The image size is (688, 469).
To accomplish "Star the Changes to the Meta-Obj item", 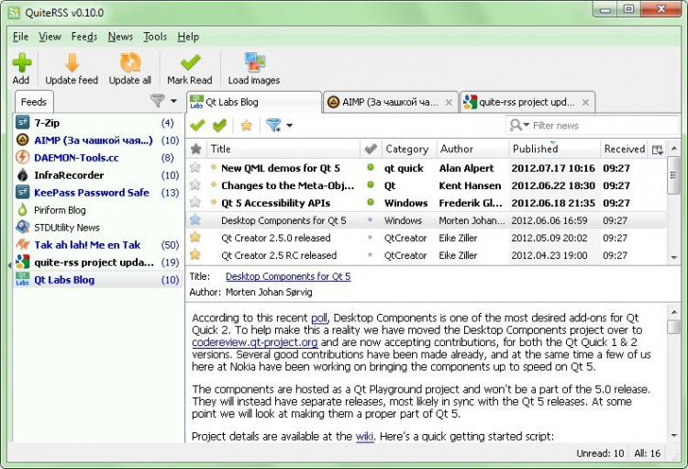I will (195, 185).
